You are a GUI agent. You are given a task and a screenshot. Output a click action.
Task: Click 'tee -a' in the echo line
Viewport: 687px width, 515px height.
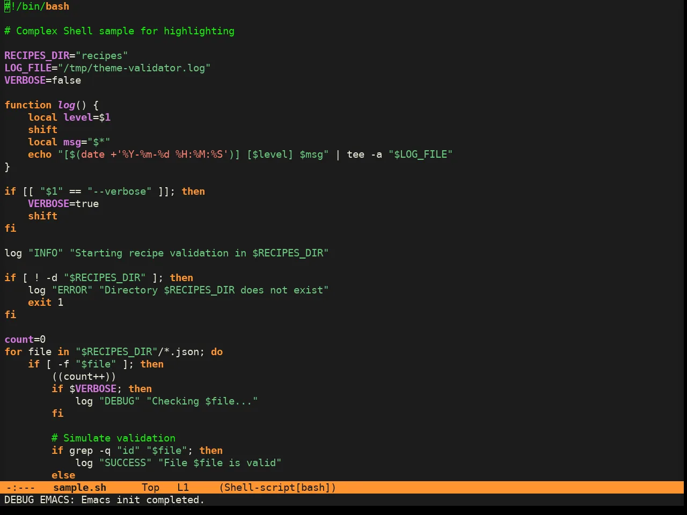(364, 154)
